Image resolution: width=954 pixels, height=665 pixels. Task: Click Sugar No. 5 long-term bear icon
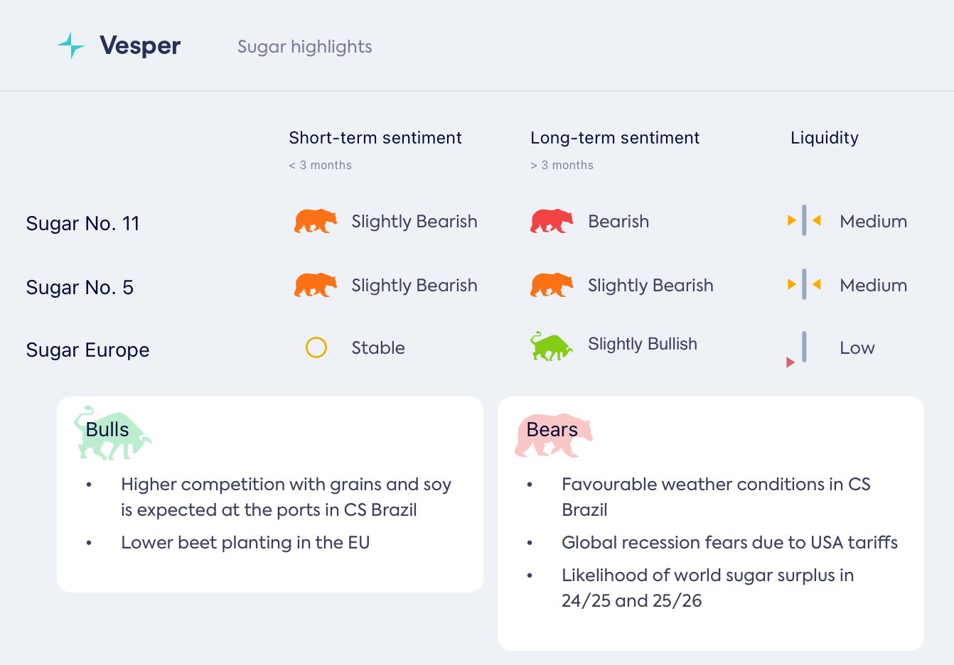coord(551,285)
